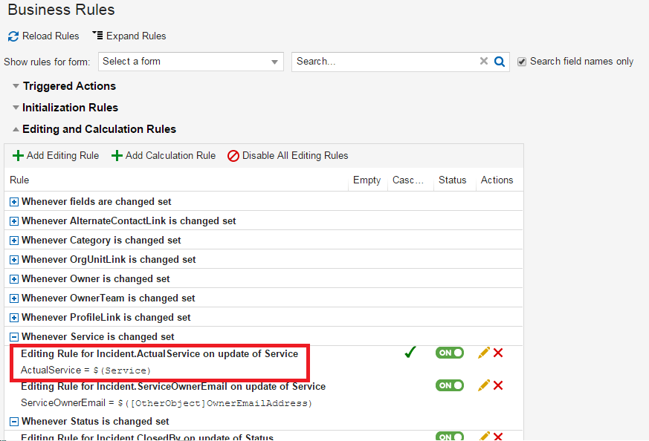Click the search magnifier icon
Screen dimensions: 649x441
click(500, 62)
